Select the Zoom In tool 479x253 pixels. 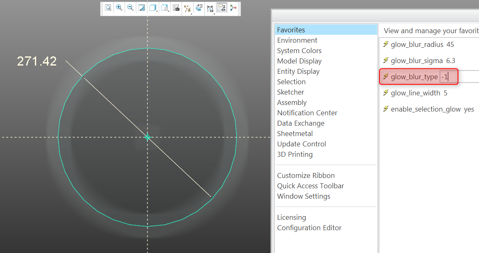coord(119,8)
